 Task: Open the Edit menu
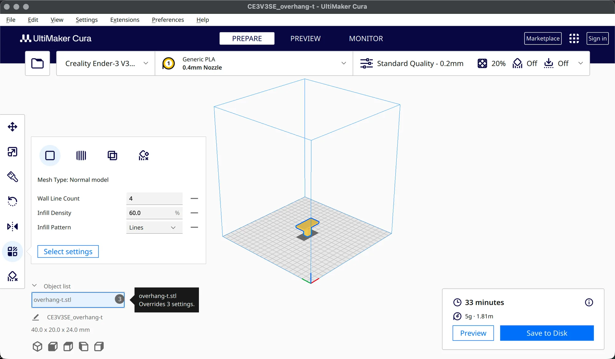point(33,20)
